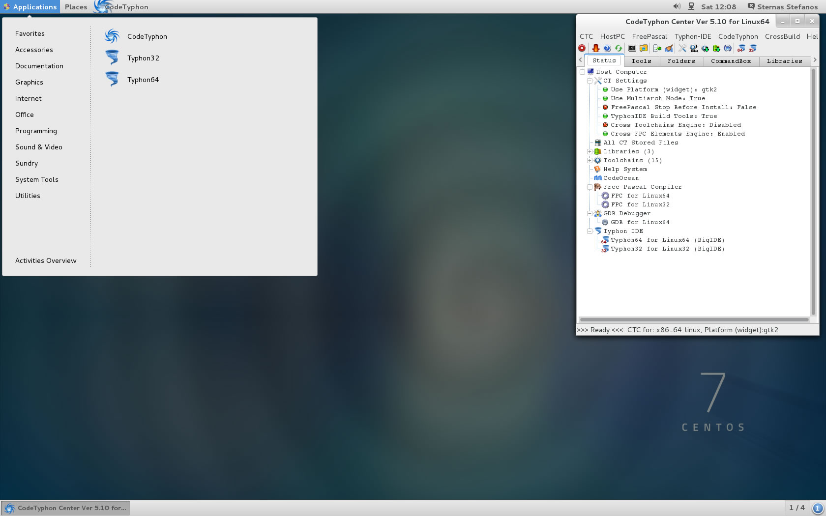Select FPC for Linux32 tree item
826x516 pixels.
[x=640, y=204]
